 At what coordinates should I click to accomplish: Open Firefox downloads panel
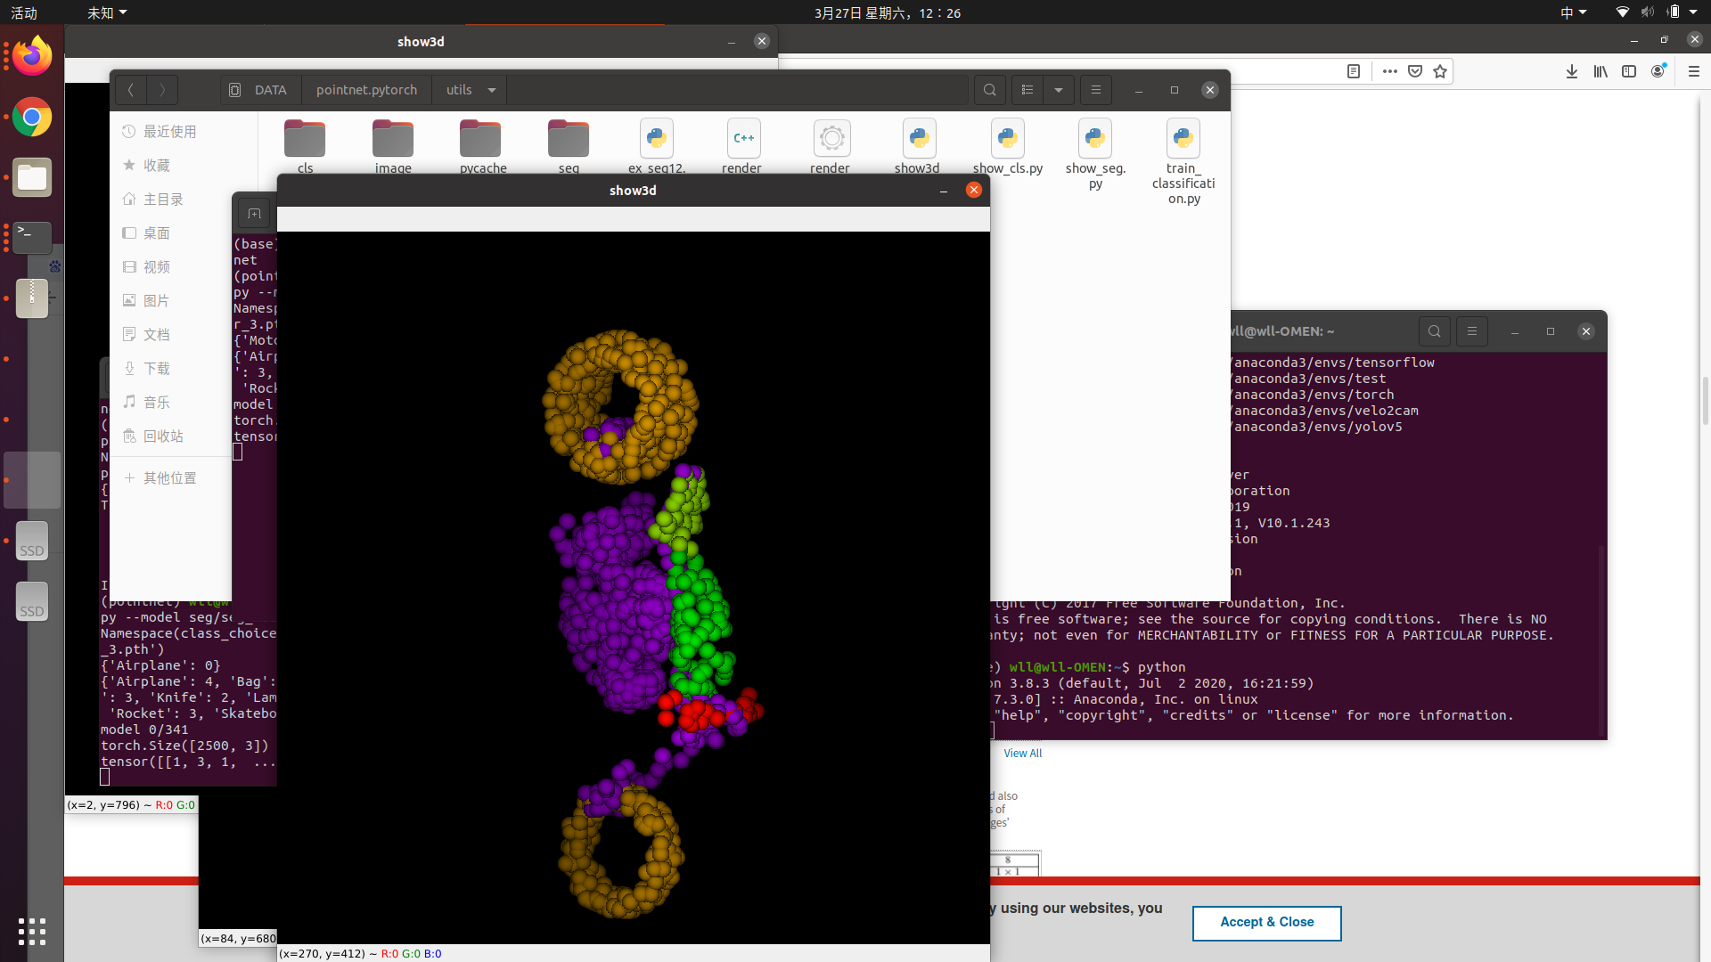click(1572, 71)
